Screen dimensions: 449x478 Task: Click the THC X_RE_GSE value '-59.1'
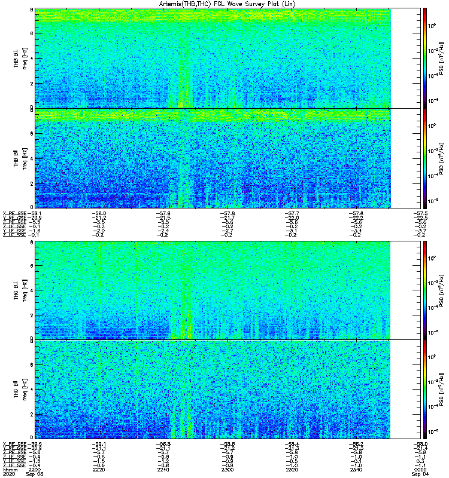(x=99, y=444)
